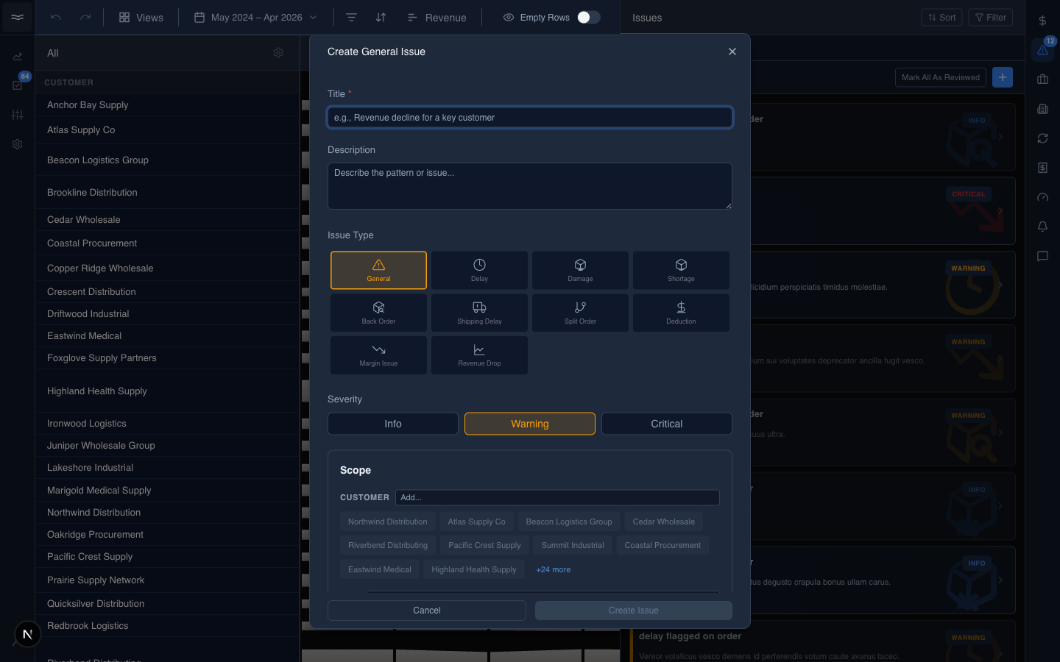Click the issue Title input field
The width and height of the screenshot is (1060, 662).
pyautogui.click(x=530, y=118)
